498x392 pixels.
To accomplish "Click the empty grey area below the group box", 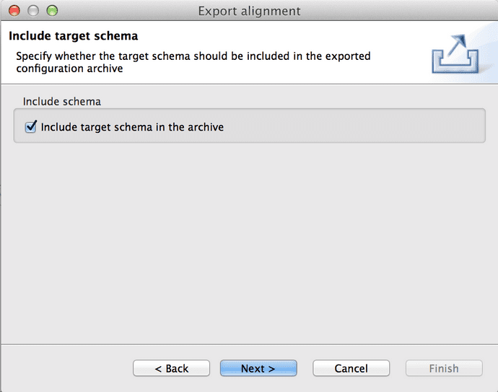I will click(x=249, y=238).
